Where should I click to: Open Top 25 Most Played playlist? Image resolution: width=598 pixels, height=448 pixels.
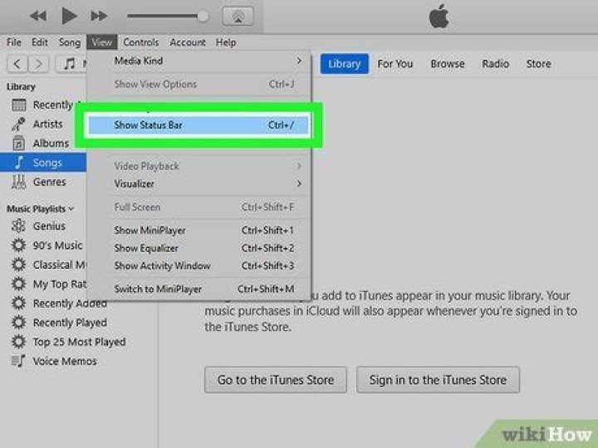pos(78,342)
